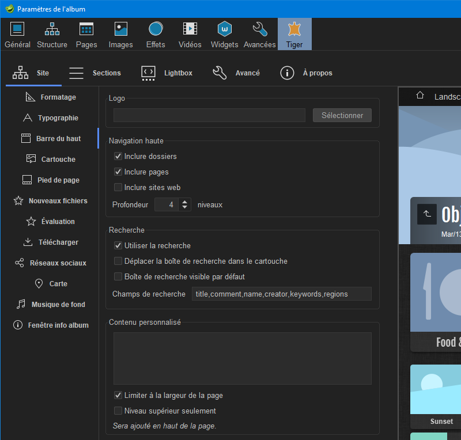Open the Widgets settings icon
Screen dimensions: 461x440
[225, 34]
